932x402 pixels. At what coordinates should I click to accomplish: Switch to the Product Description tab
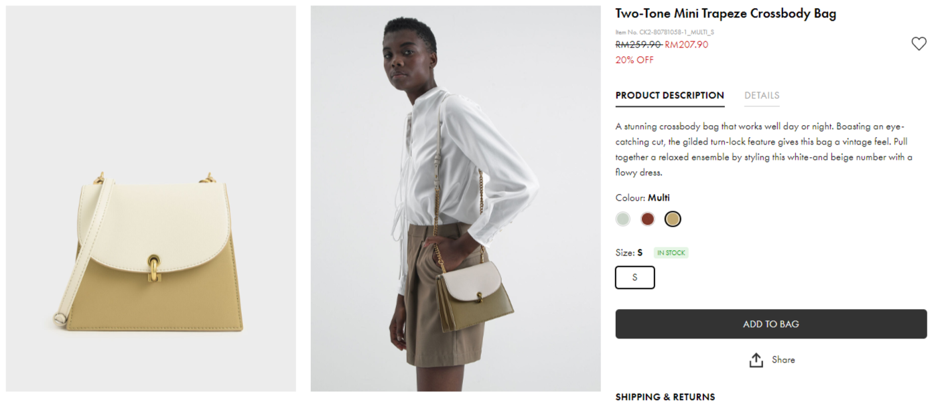[670, 96]
